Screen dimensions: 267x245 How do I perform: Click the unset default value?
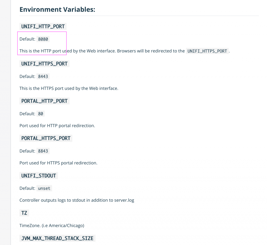(44, 188)
